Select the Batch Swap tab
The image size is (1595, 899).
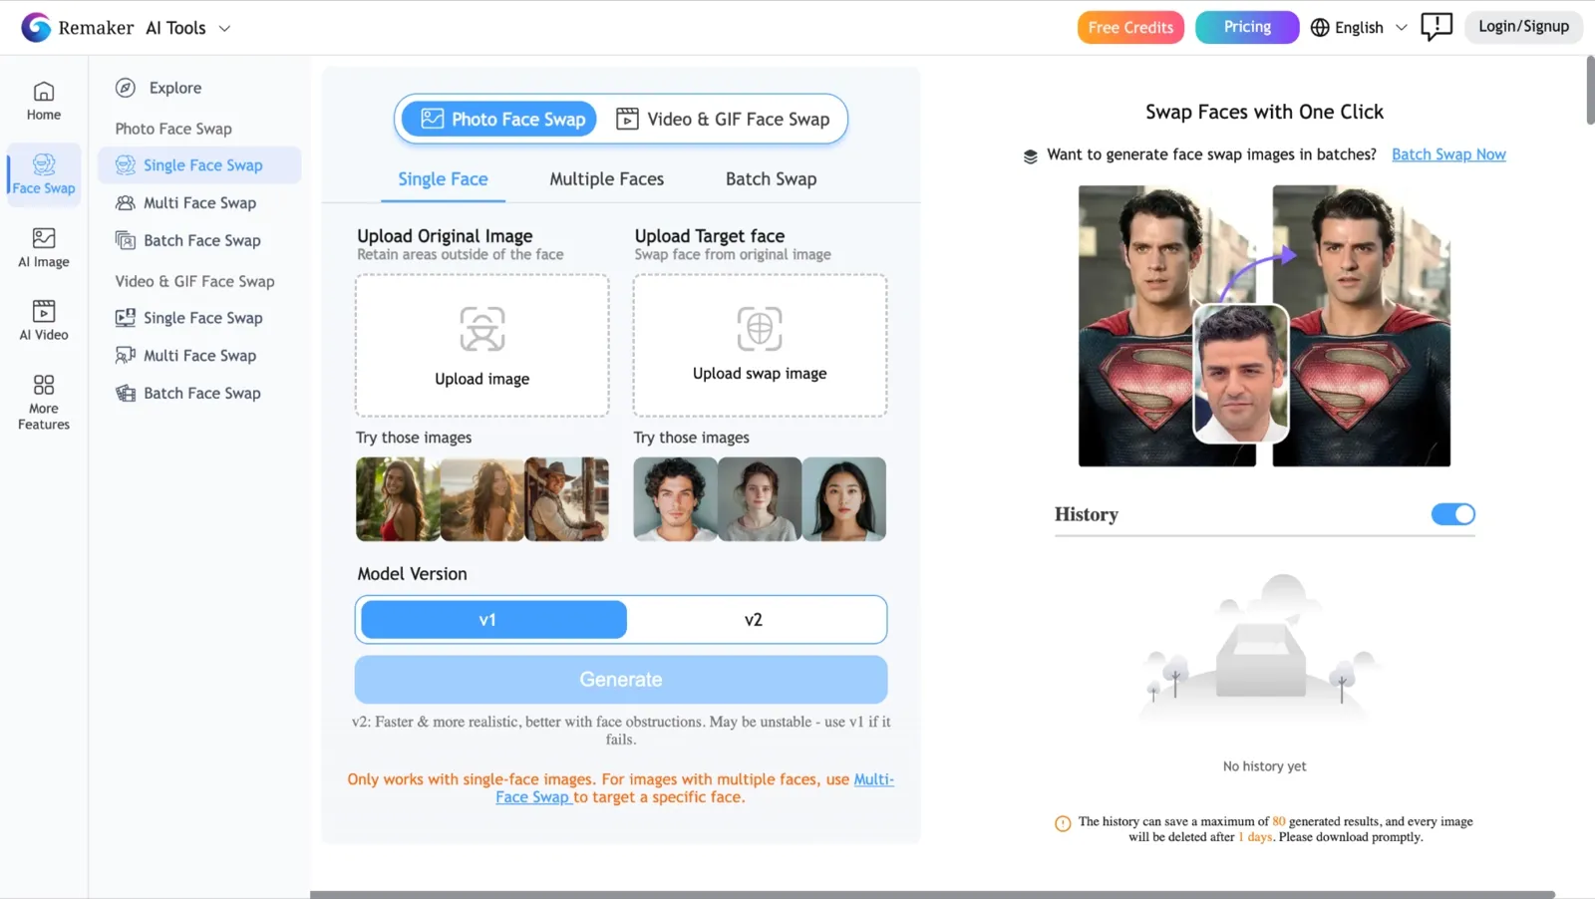(771, 179)
